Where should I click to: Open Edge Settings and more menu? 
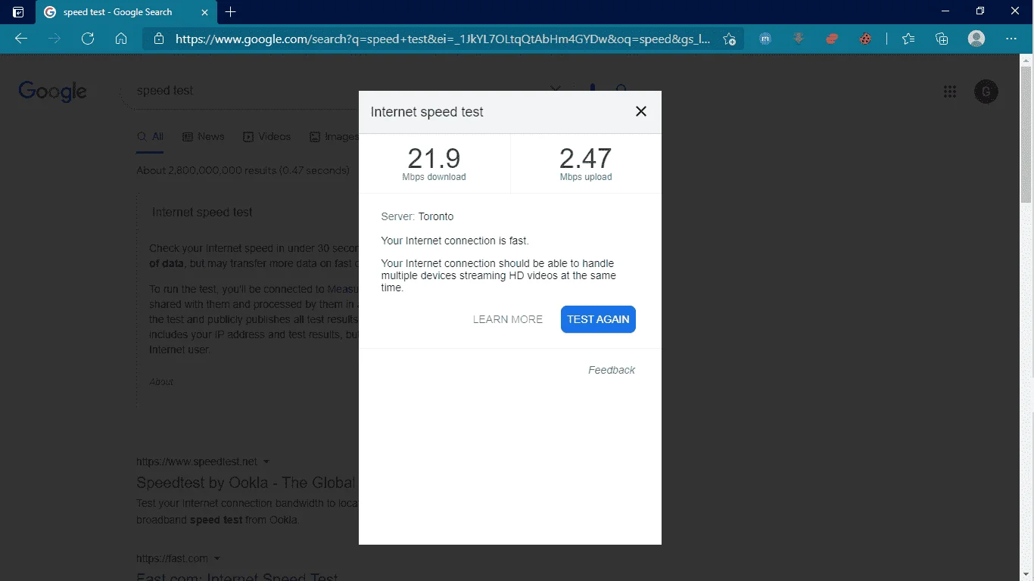pyautogui.click(x=1011, y=39)
